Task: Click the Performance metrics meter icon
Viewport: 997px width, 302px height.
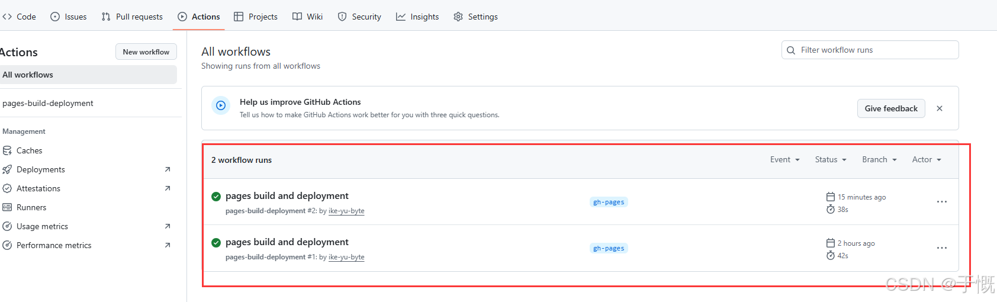Action: click(7, 245)
